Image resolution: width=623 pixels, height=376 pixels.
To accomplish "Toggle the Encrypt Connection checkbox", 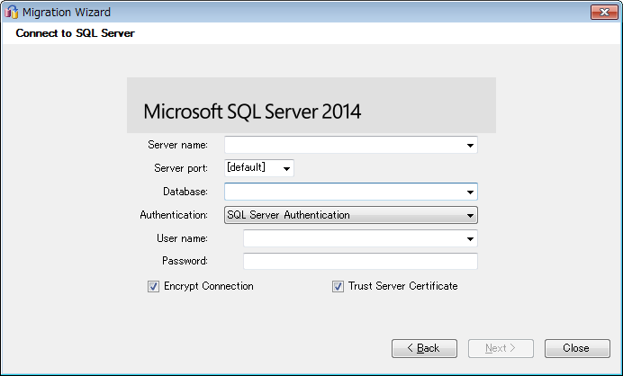I will tap(153, 286).
